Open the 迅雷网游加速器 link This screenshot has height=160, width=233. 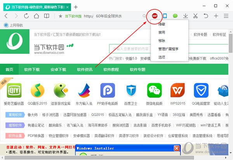tap(75, 115)
